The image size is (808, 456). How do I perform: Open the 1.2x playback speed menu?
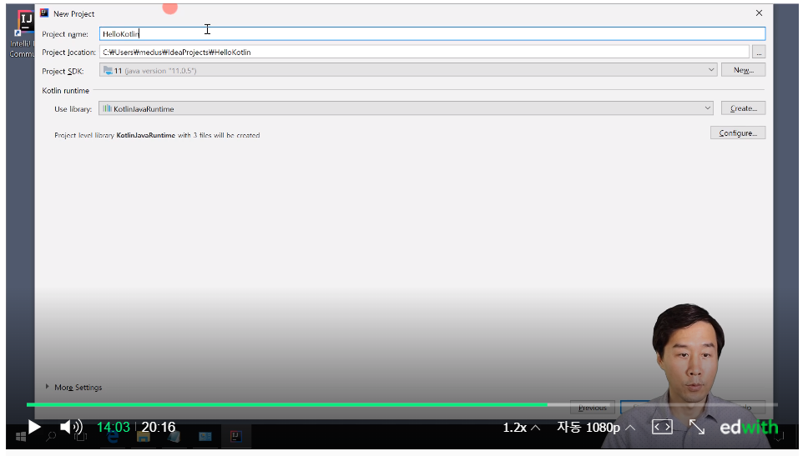click(x=522, y=428)
